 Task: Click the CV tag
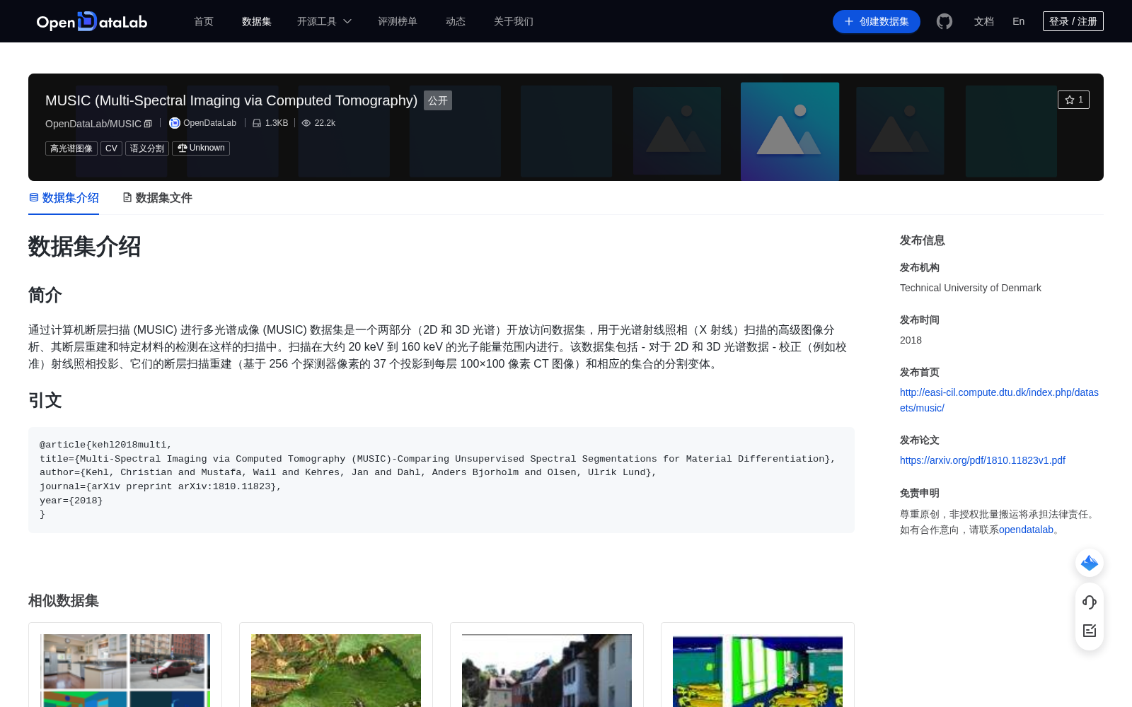coord(111,148)
